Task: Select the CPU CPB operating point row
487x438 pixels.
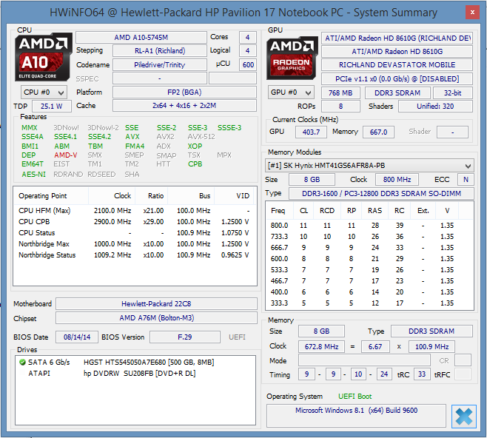Action: 134,222
